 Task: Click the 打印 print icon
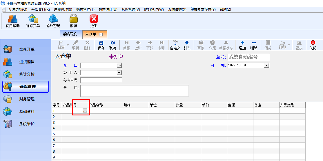click(282, 45)
